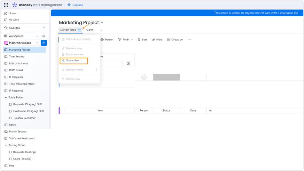This screenshot has width=304, height=171.
Task: Add column with plus icon
Action: click(x=210, y=110)
